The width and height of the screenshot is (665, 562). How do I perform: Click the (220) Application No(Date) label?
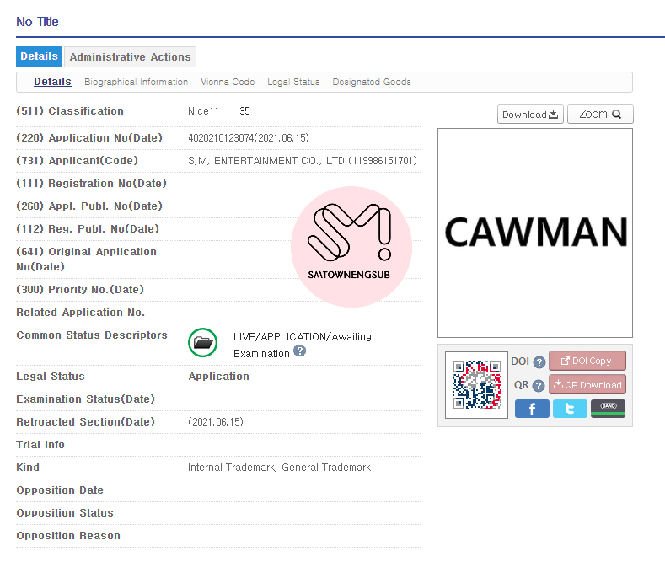coord(89,138)
